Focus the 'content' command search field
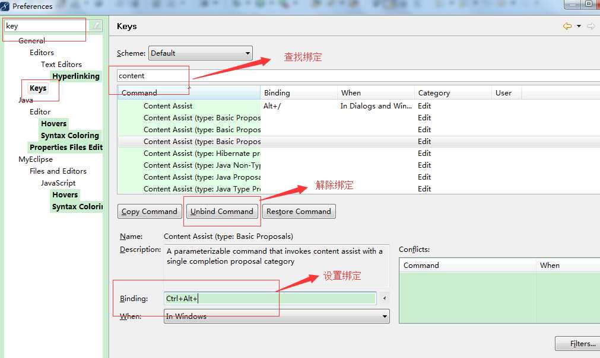 click(358, 76)
